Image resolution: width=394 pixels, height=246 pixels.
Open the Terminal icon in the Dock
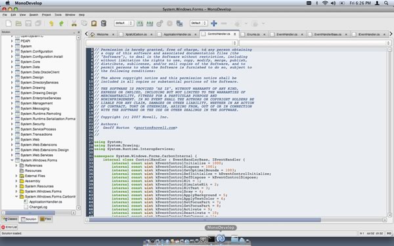click(211, 239)
